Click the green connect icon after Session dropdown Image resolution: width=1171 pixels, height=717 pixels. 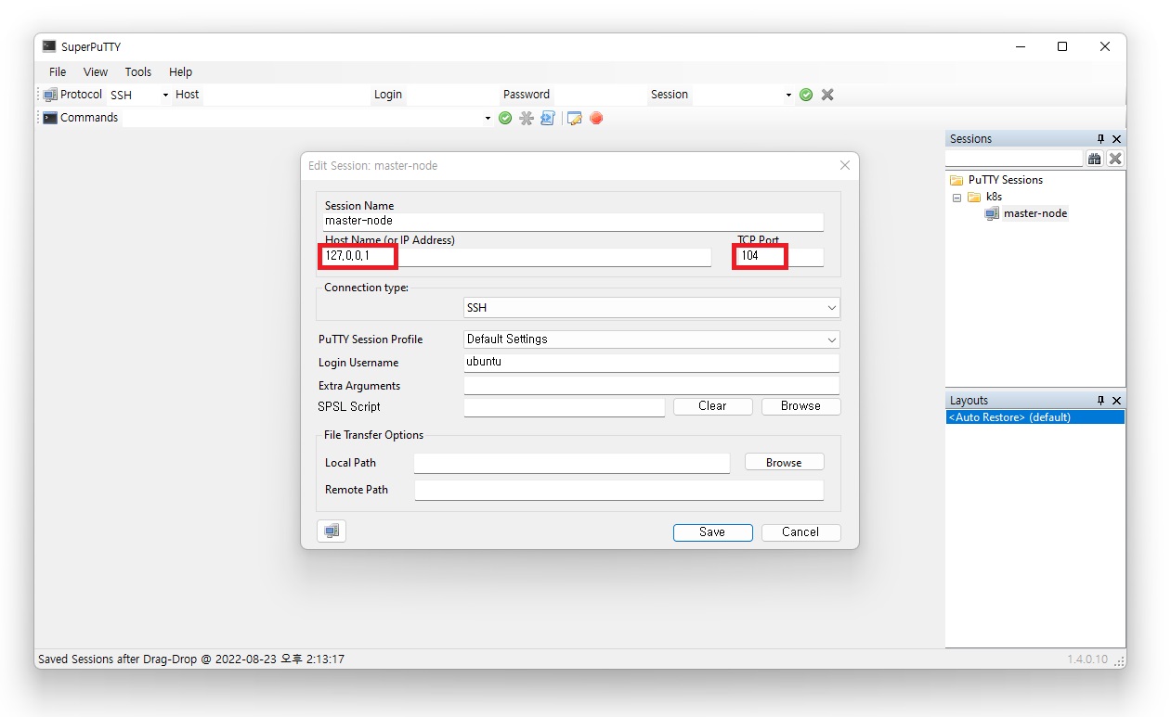[x=806, y=95]
